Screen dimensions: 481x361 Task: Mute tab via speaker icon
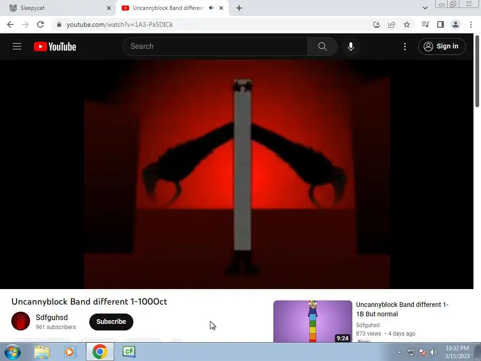(x=211, y=8)
